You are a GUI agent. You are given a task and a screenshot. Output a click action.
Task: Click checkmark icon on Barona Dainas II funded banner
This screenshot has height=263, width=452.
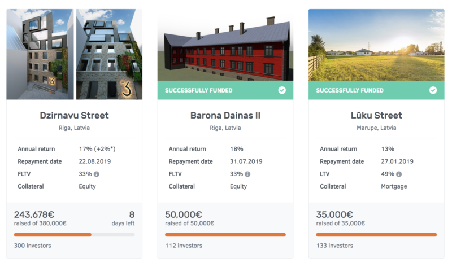(x=282, y=90)
